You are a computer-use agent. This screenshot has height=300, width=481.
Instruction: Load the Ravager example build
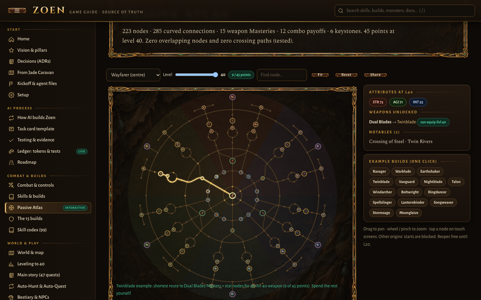pos(379,172)
